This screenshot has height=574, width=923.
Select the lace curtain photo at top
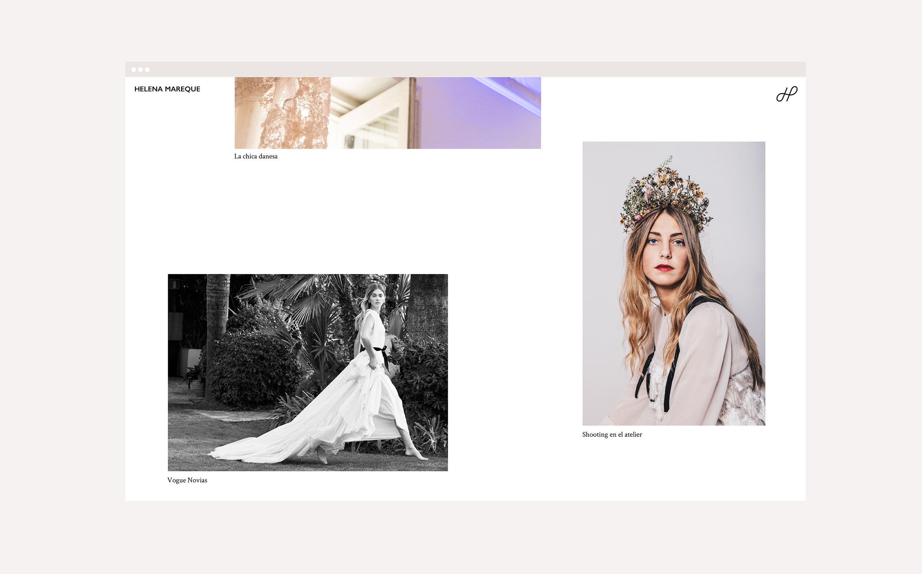(388, 113)
